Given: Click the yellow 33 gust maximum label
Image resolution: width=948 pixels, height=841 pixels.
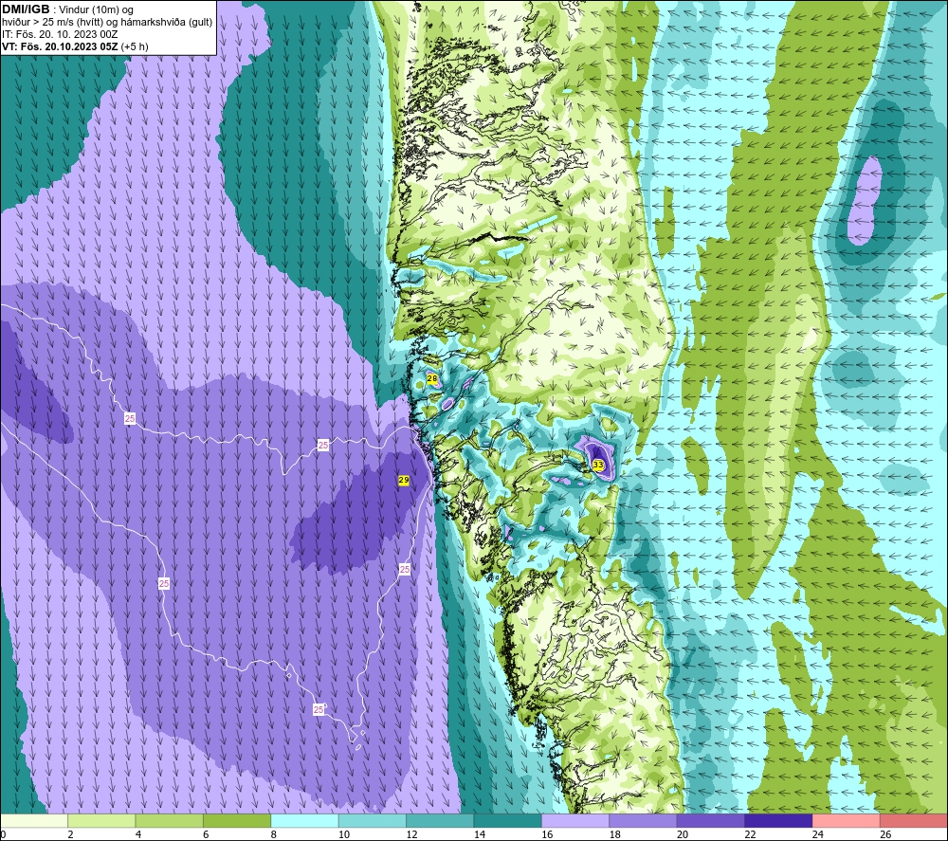Looking at the screenshot, I should pos(598,465).
